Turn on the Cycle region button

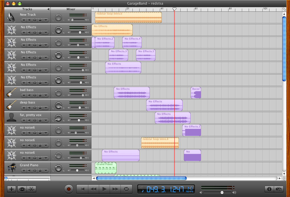pos(126,189)
